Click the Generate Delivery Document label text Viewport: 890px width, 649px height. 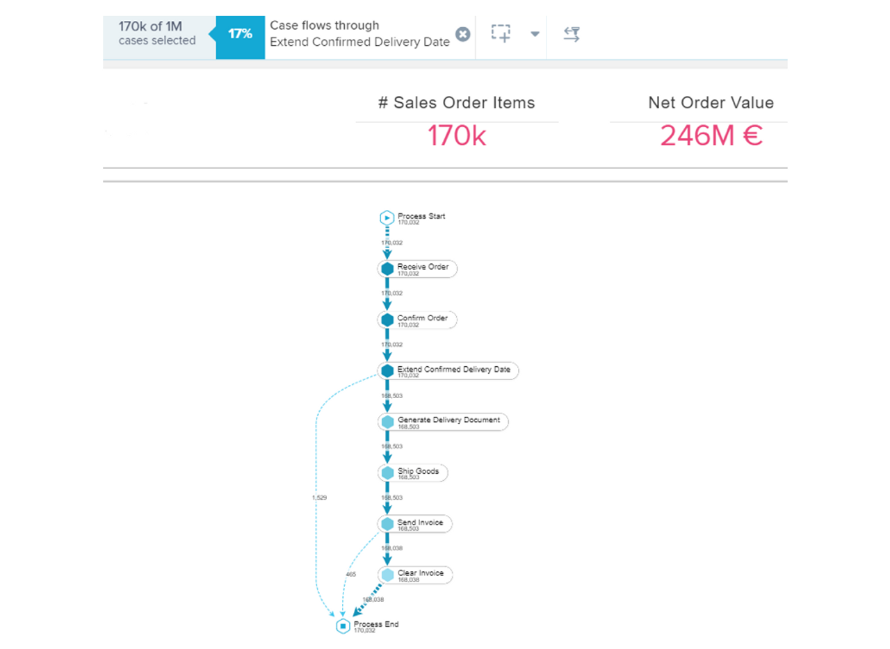tap(448, 420)
